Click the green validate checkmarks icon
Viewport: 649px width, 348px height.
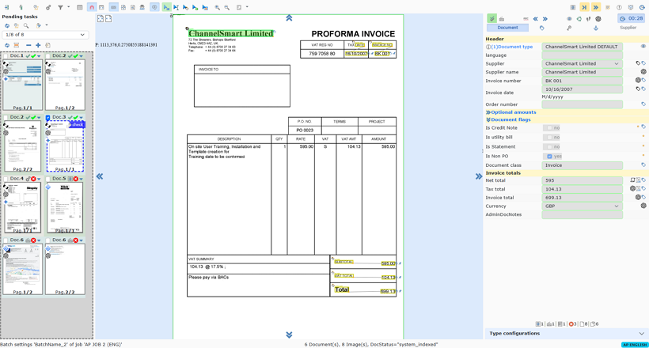(x=491, y=19)
